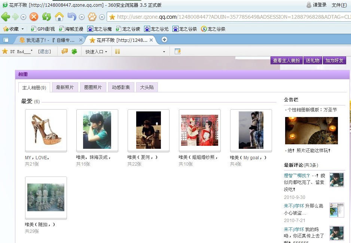Click the 绝！照片还能这样玩！link
The image size is (351, 243).
tap(309, 150)
